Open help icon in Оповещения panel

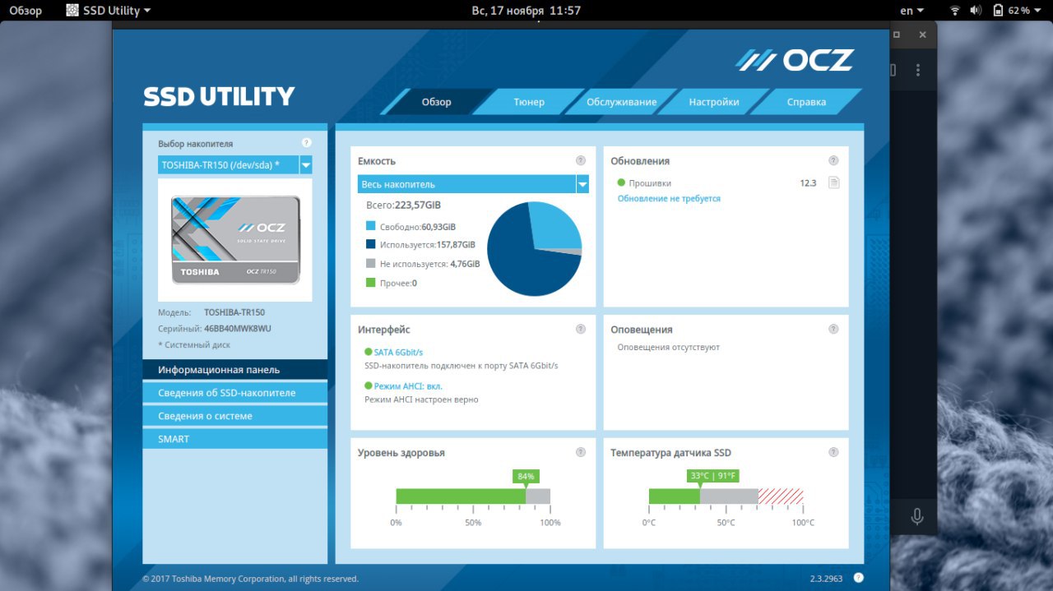click(x=833, y=329)
